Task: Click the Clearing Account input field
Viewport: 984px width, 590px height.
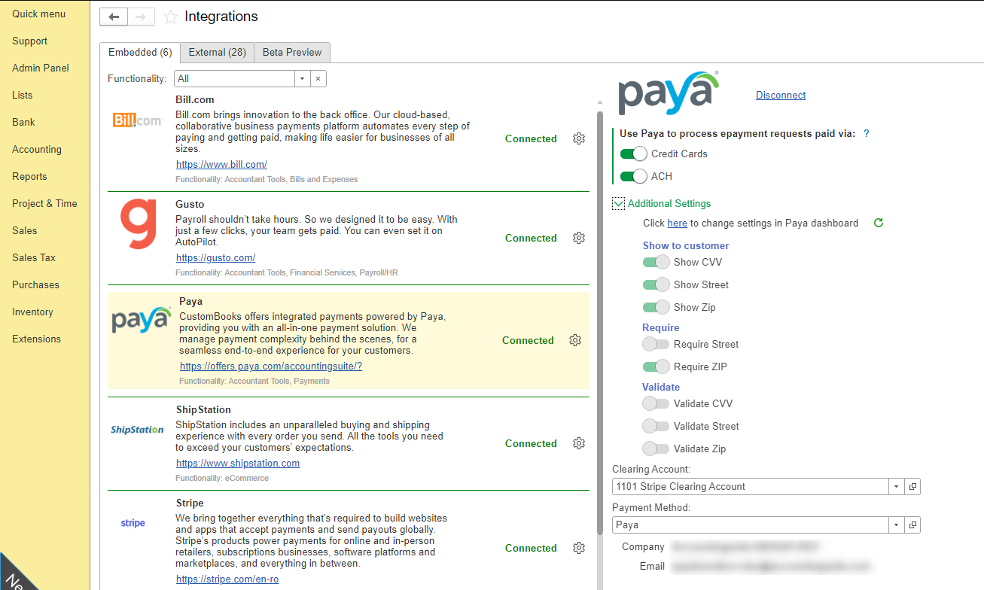Action: 751,486
